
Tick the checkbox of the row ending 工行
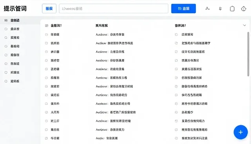pyautogui.click(x=46, y=121)
